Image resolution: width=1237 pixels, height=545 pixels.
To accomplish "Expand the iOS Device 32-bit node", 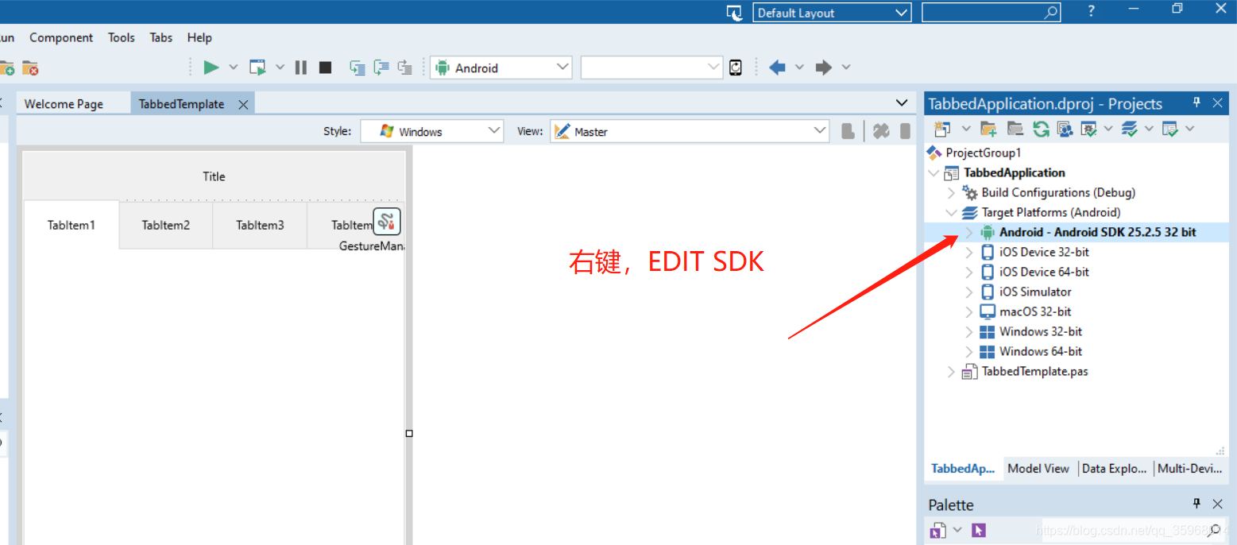I will 968,252.
